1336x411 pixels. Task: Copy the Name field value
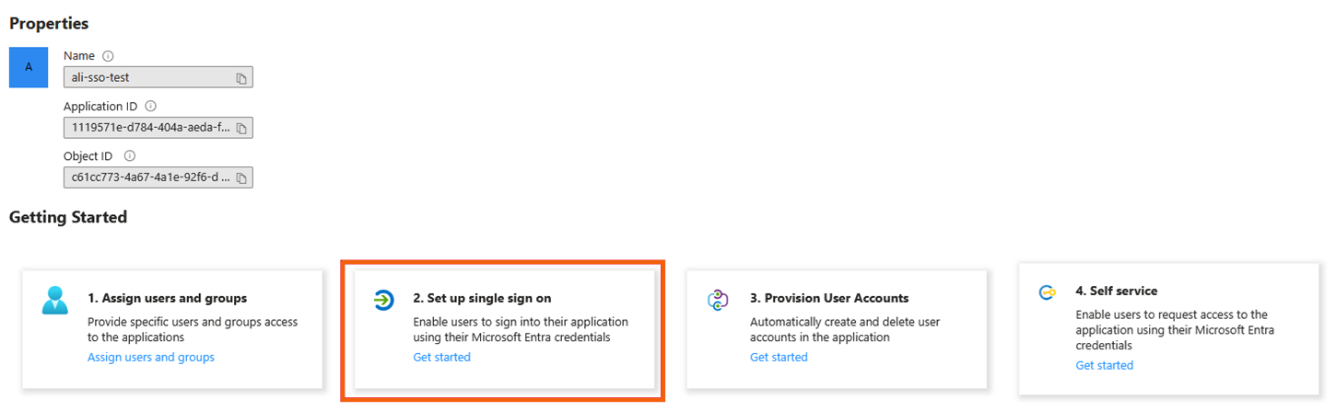click(241, 78)
